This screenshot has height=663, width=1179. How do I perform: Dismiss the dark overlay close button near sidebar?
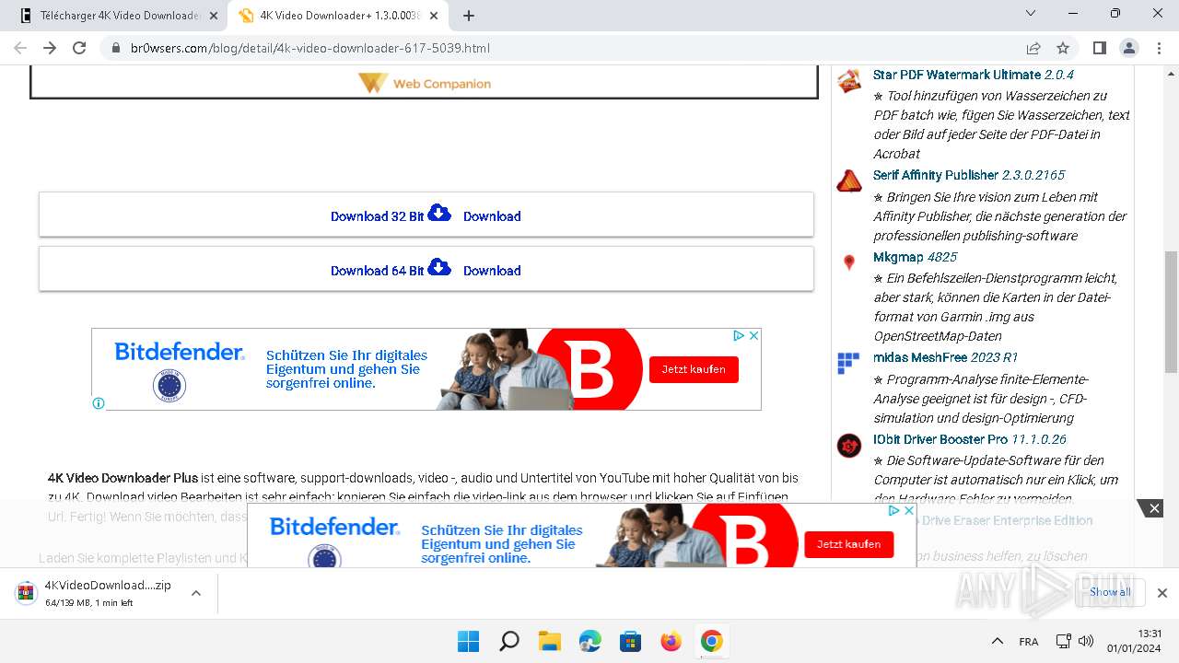[x=1153, y=508]
